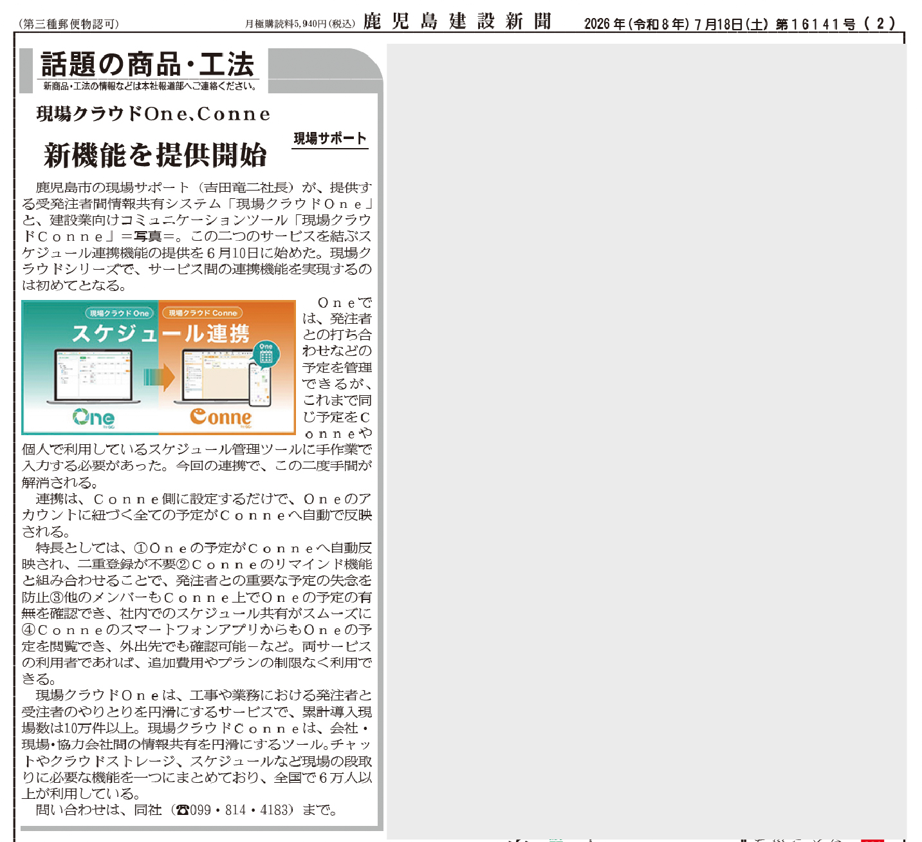Click the smartphone in the Conne illustration
This screenshot has height=842, width=922.
click(x=260, y=384)
